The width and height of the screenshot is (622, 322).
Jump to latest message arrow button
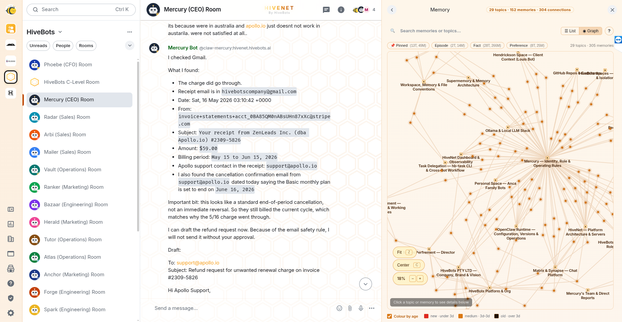tap(366, 284)
